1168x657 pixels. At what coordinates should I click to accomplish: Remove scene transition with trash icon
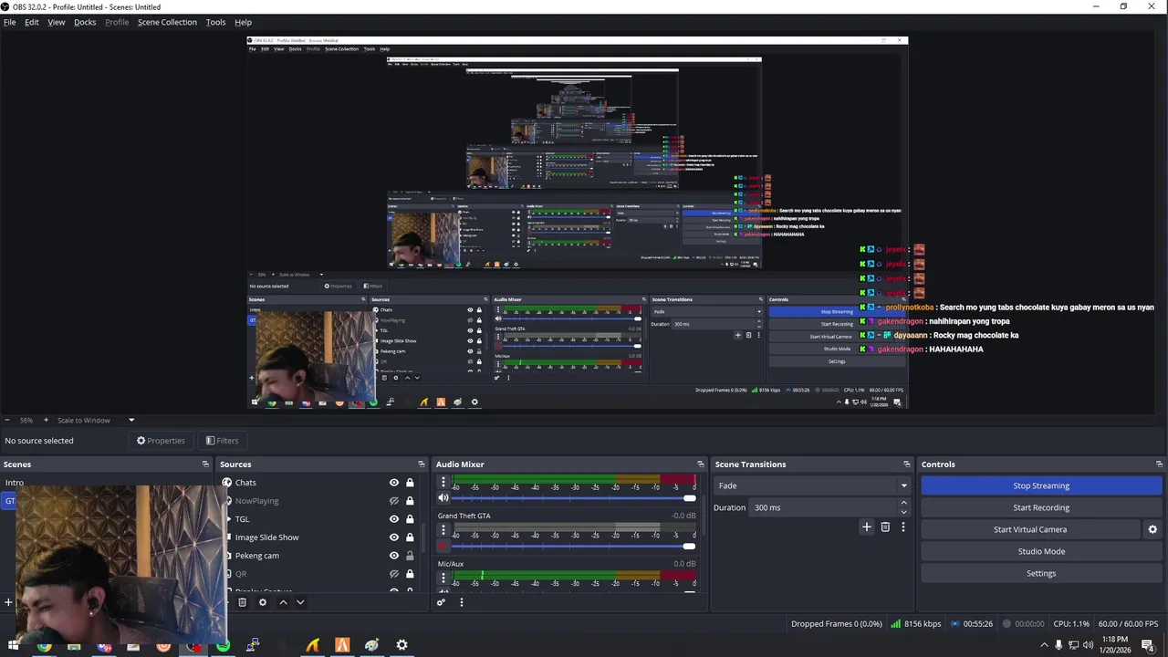[885, 527]
